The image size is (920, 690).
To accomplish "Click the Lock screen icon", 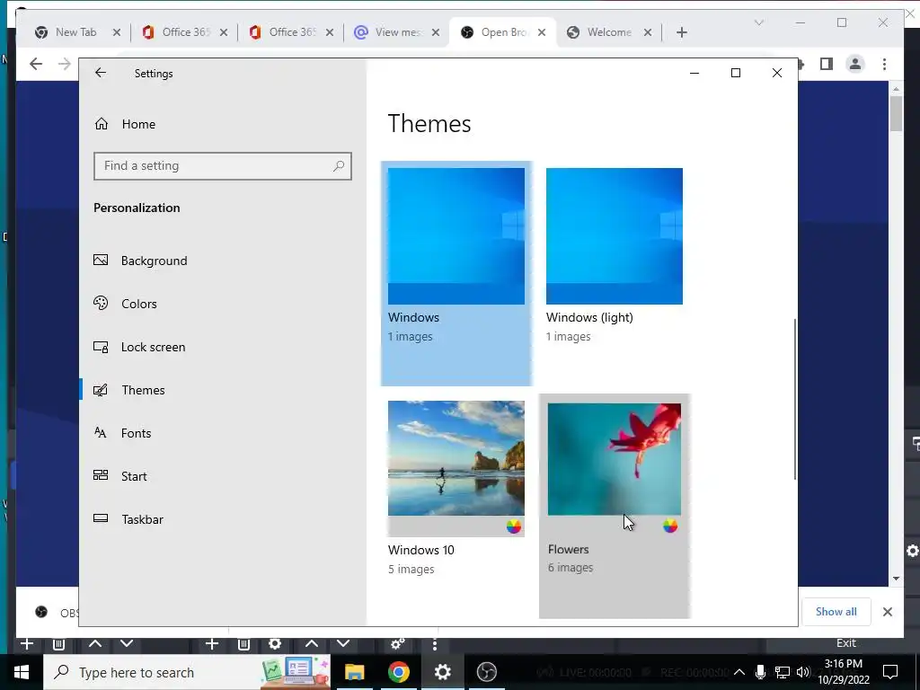I will pyautogui.click(x=101, y=347).
